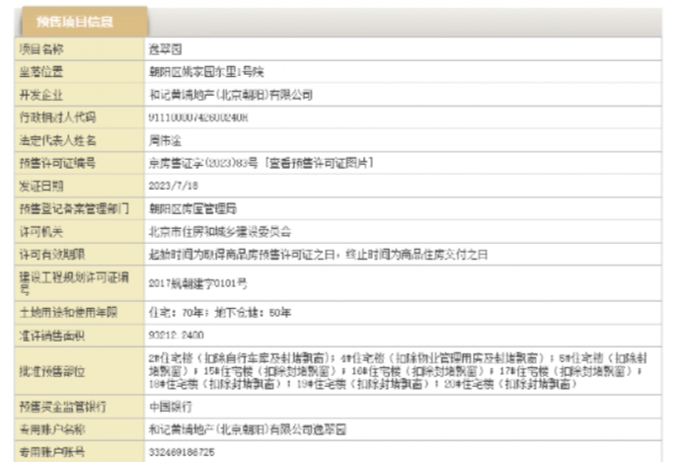The height and width of the screenshot is (462, 676).
Task: Select the address 朝阳区熊家园东里1号院
Action: [206, 71]
